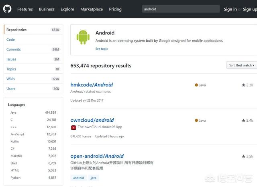Click the green Android robot logo
The width and height of the screenshot is (257, 187).
point(82,37)
